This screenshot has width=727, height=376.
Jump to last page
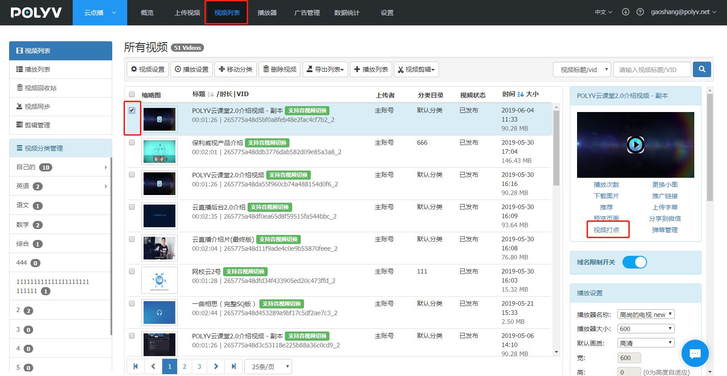(x=234, y=366)
